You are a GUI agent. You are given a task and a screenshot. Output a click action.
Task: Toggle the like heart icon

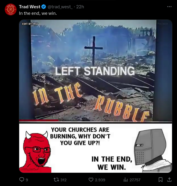pyautogui.click(x=91, y=180)
